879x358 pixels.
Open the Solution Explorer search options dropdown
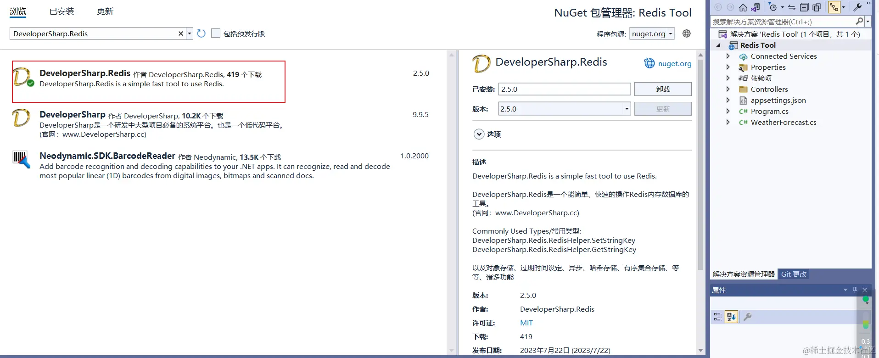(868, 22)
